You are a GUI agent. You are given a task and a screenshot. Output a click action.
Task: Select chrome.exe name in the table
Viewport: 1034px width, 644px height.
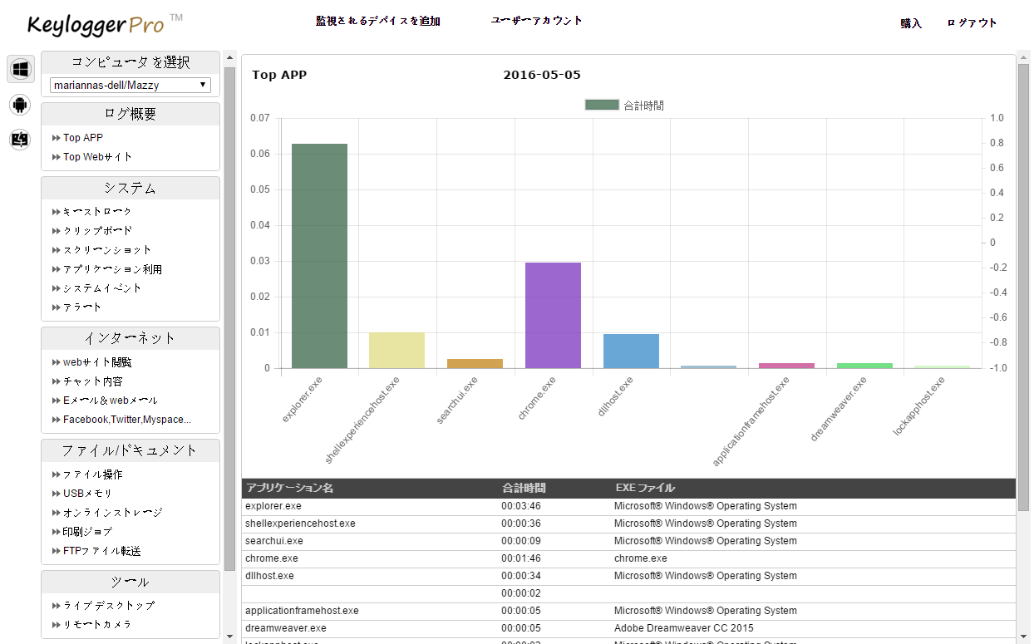click(x=272, y=558)
